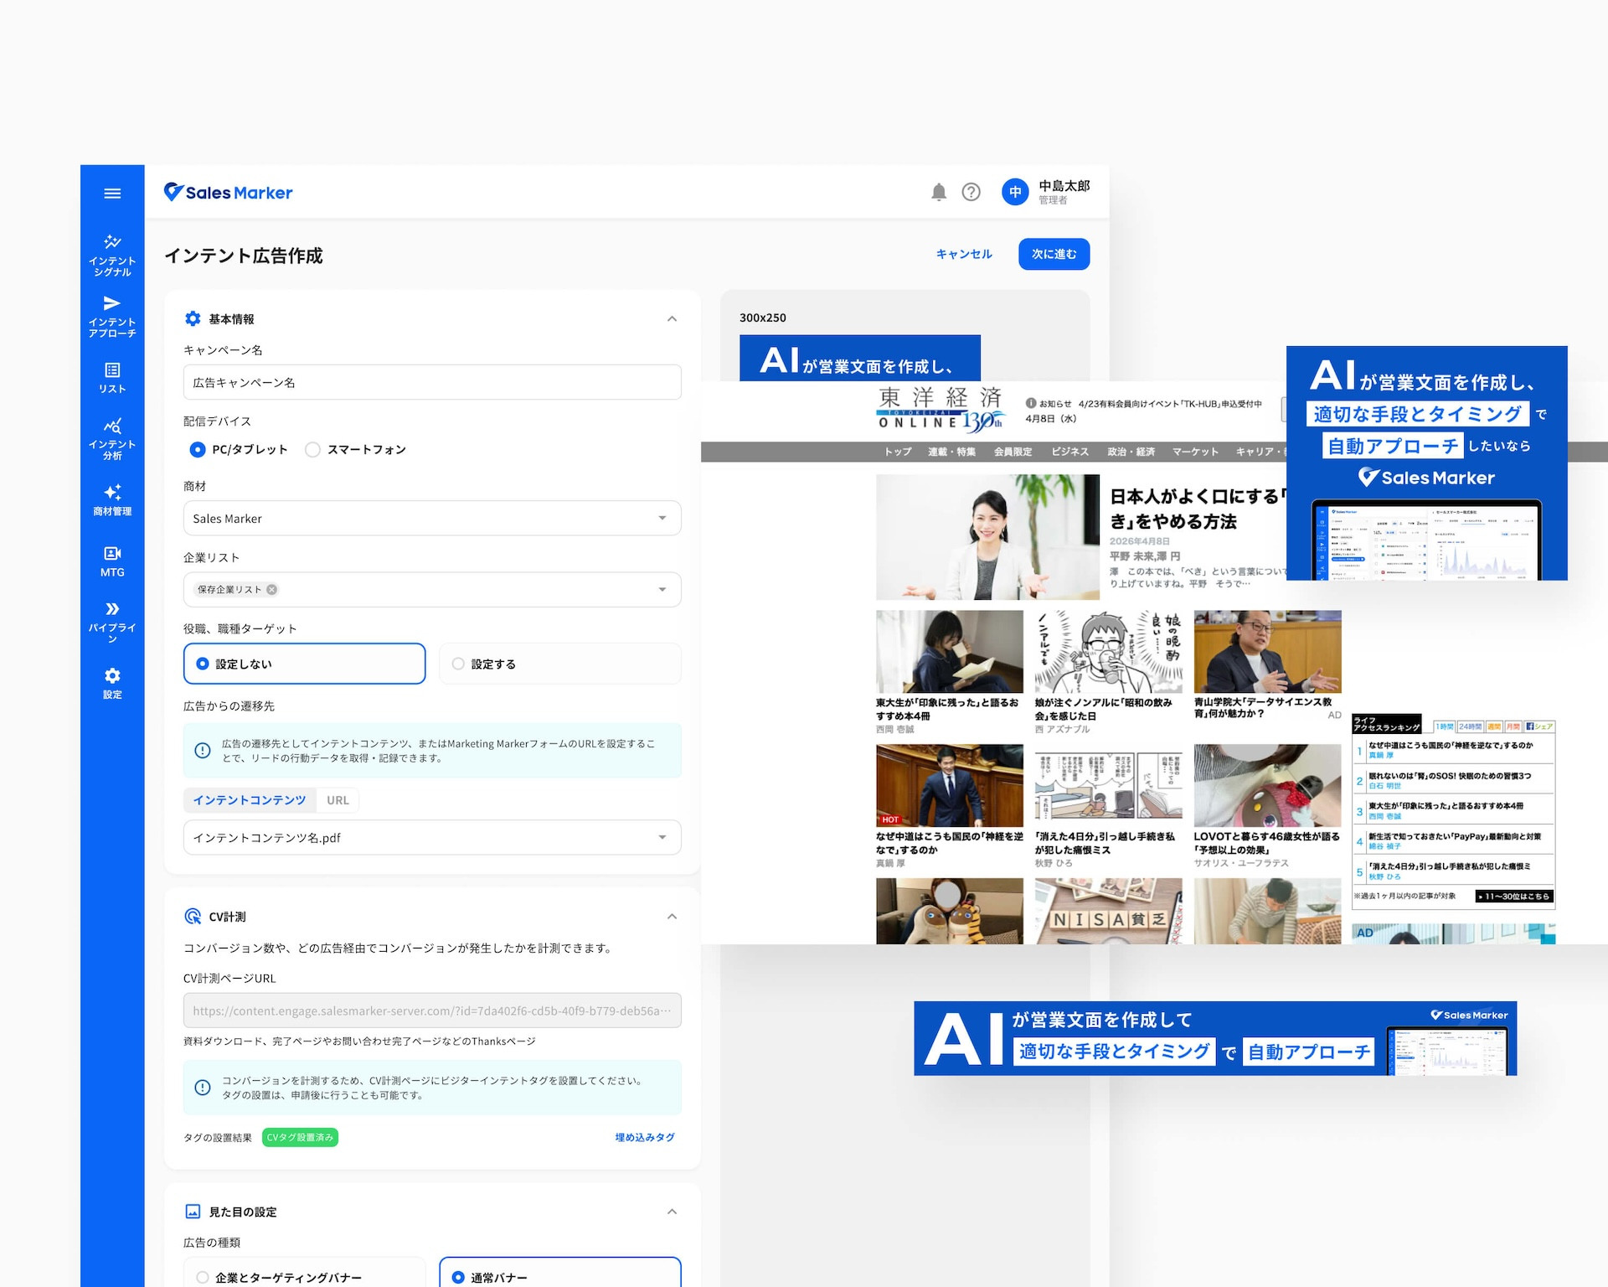
Task: Click the 基本情報 gear icon
Action: pos(193,318)
